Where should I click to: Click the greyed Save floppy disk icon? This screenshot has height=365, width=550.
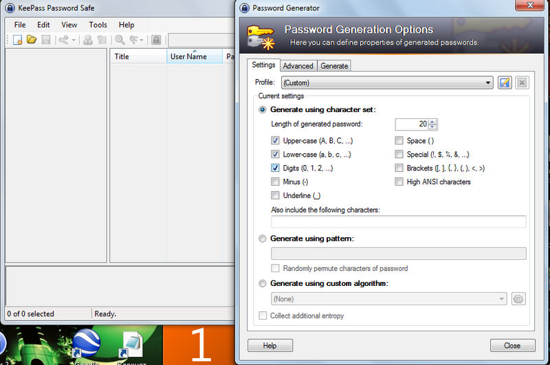46,40
